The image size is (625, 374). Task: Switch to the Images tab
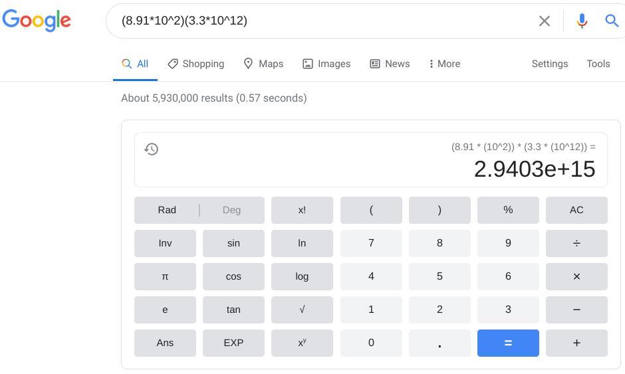pyautogui.click(x=326, y=64)
